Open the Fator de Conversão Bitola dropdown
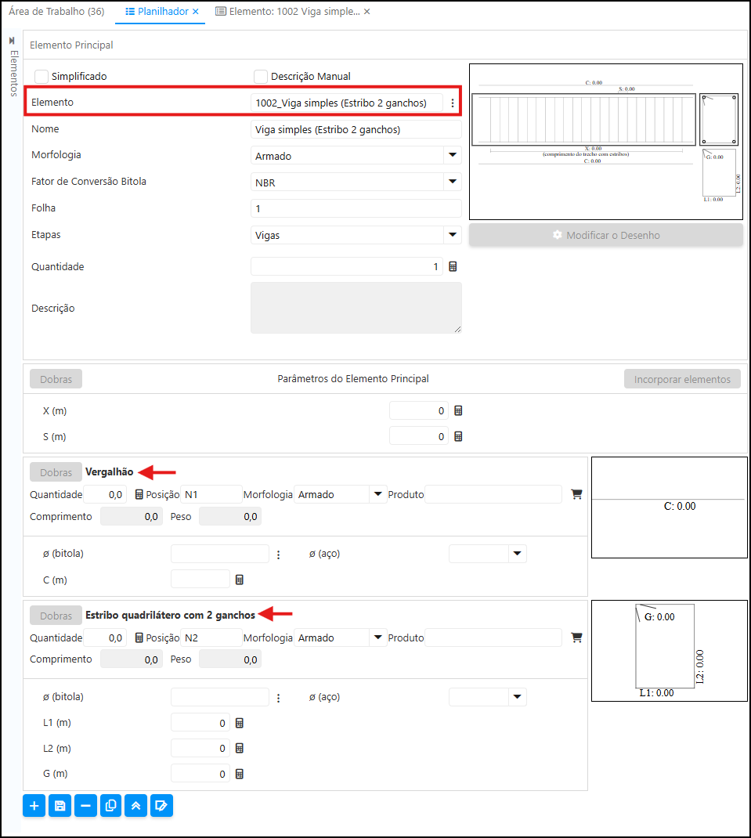Image resolution: width=751 pixels, height=838 pixels. tap(452, 182)
